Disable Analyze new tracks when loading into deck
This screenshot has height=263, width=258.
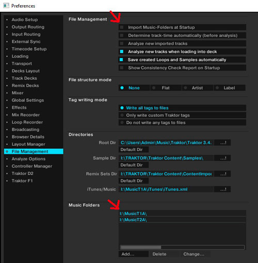(122, 51)
